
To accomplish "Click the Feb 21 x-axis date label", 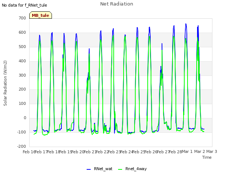I will coord(90,152).
